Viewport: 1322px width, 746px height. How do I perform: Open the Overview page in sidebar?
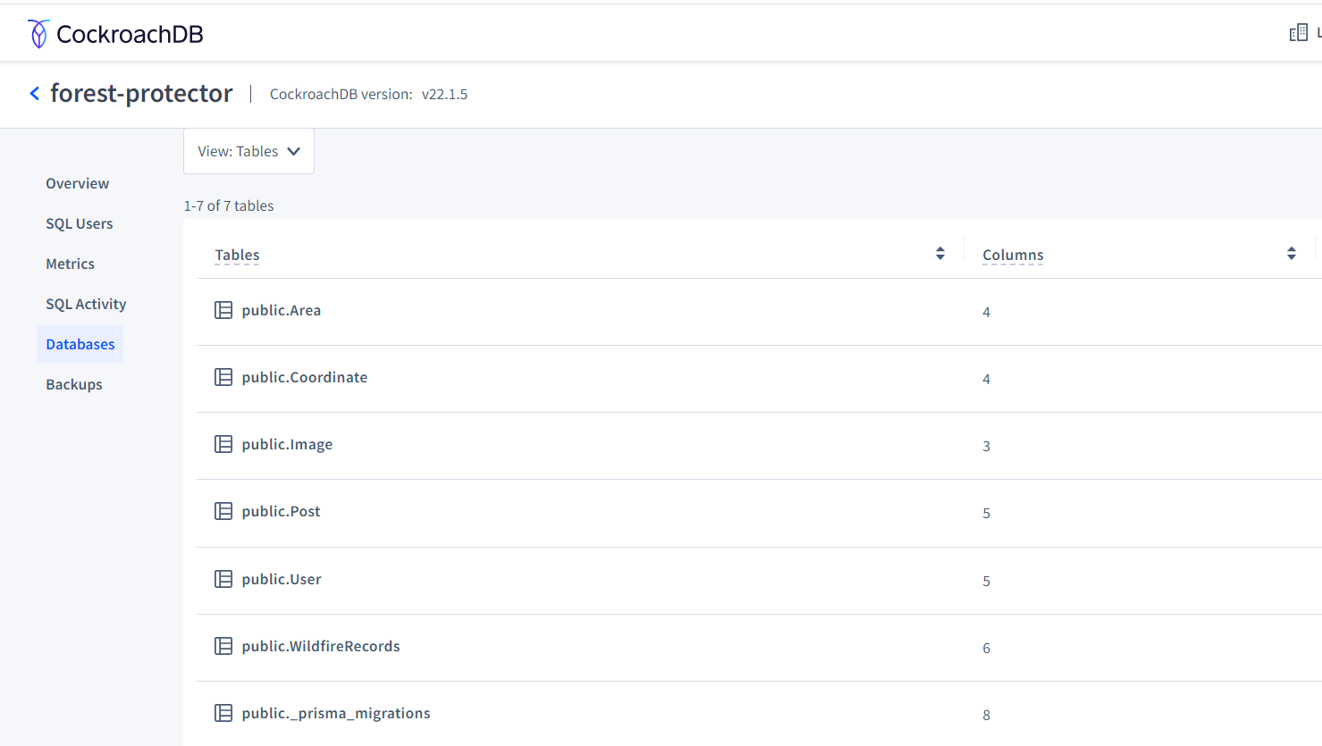pos(78,183)
